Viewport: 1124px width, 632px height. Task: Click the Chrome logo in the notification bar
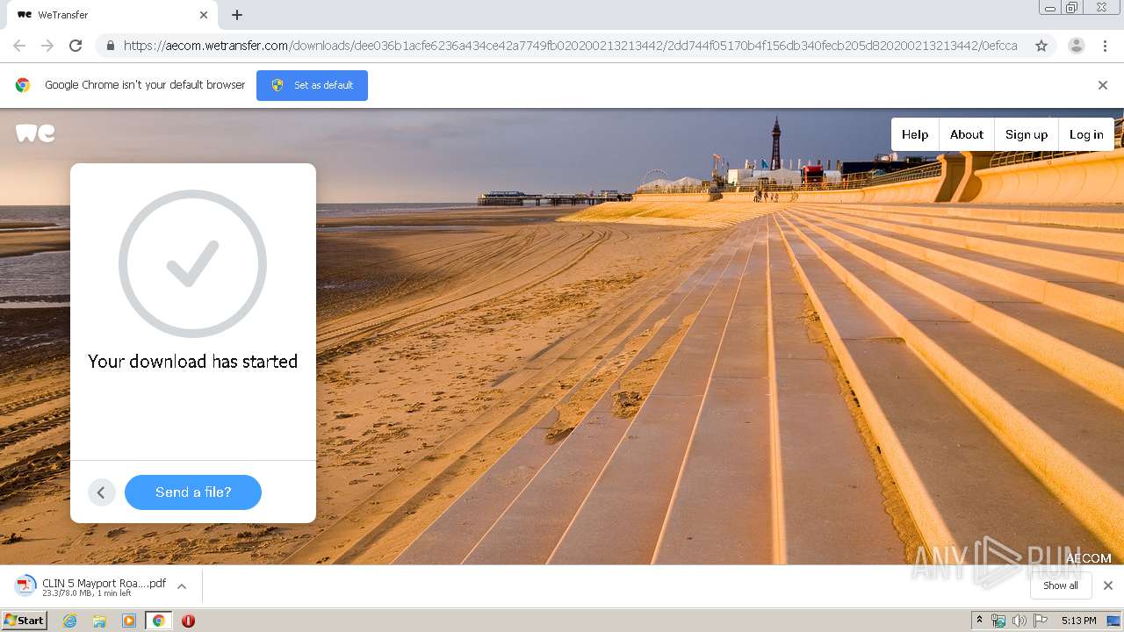[x=23, y=85]
